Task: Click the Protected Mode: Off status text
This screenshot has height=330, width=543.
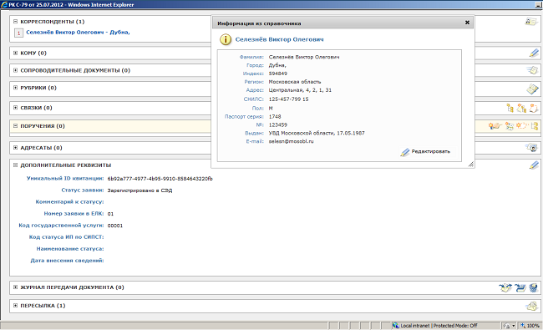Action: click(455, 326)
